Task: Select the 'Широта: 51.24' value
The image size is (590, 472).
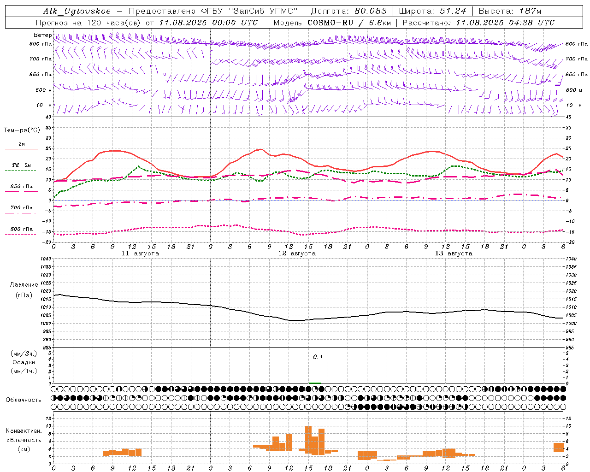Action: tap(433, 11)
